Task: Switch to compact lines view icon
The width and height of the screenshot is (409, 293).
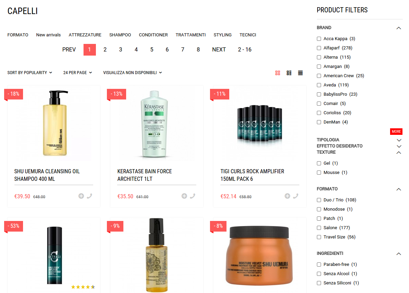Action: point(300,73)
